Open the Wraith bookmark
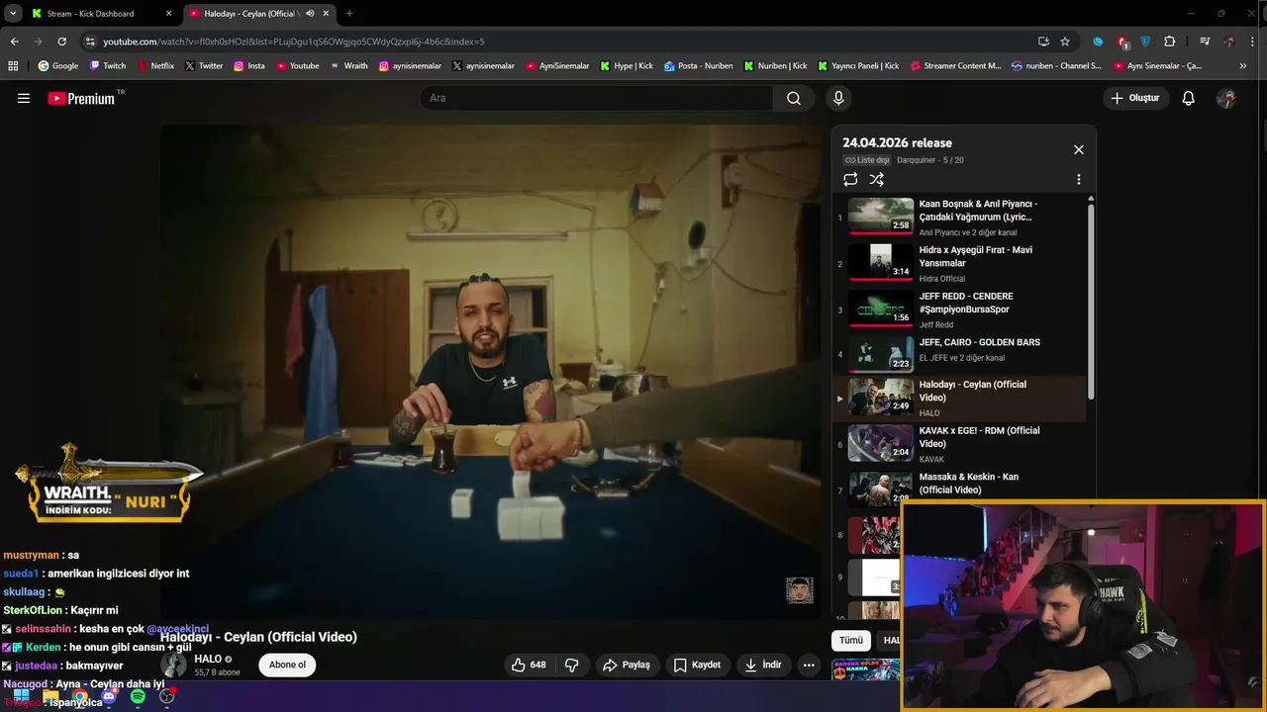The width and height of the screenshot is (1267, 712). click(349, 66)
